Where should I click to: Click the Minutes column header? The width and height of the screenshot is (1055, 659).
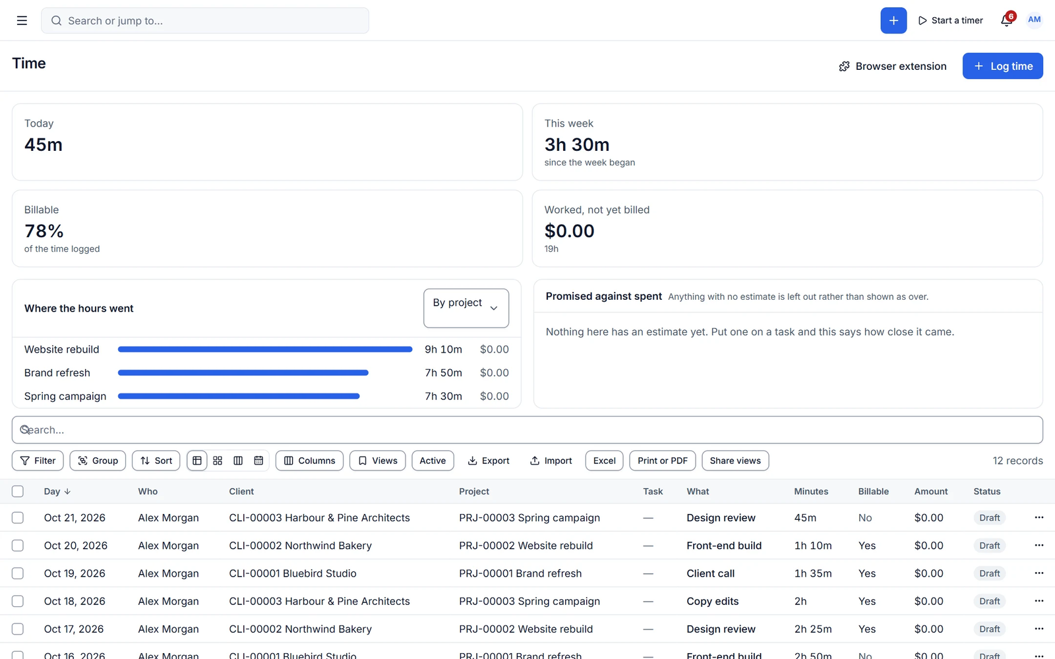tap(811, 492)
